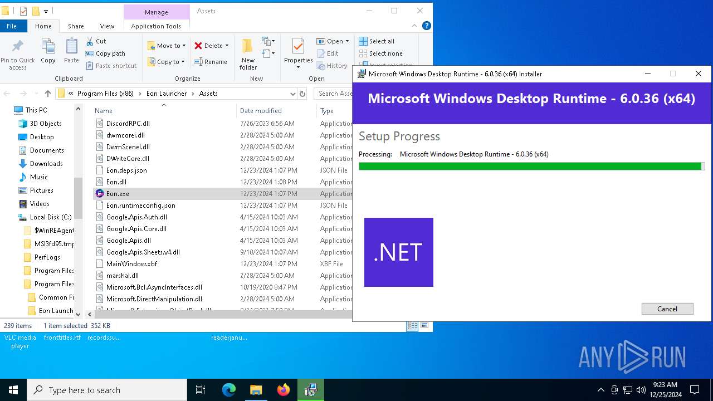Click the volume speaker tray icon
713x401 pixels.
(x=641, y=390)
